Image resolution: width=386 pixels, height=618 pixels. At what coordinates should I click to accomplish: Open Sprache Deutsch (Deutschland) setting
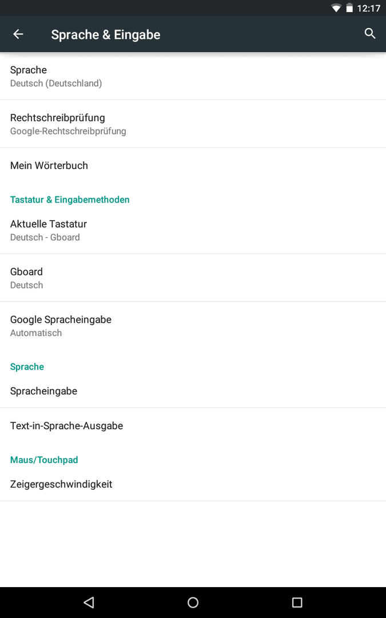193,76
